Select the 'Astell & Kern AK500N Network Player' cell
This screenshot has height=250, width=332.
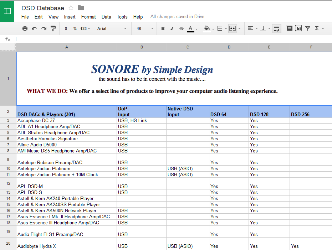pos(66,211)
